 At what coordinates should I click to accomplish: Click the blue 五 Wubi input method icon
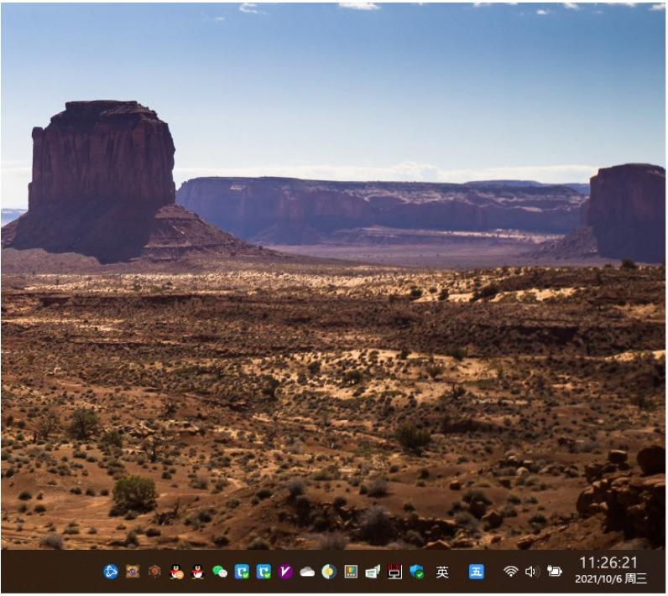coord(477,572)
